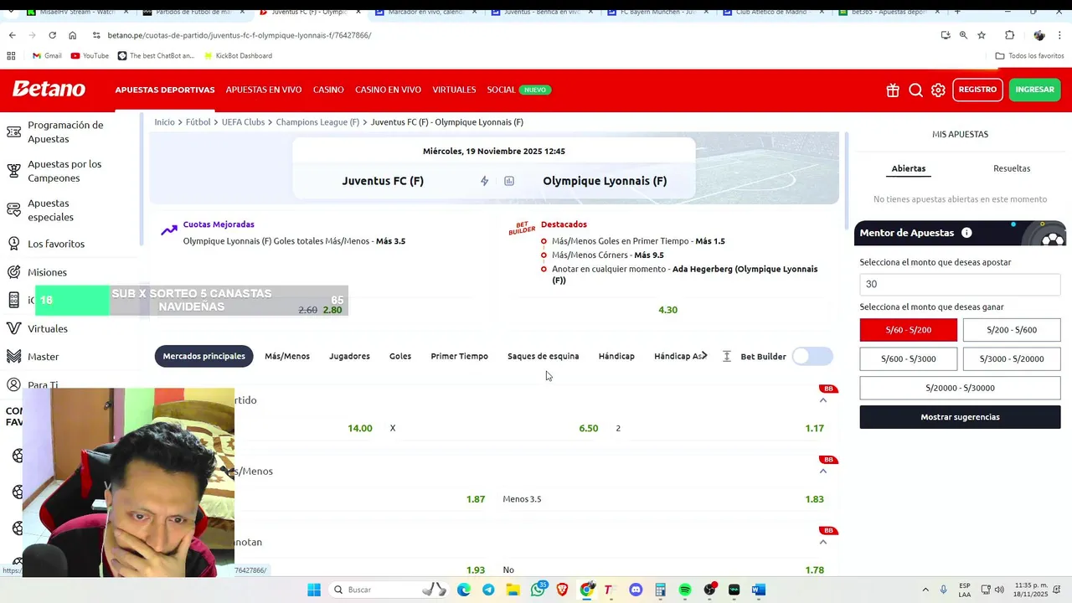1072x603 pixels.
Task: Open Word from the taskbar
Action: (759, 590)
